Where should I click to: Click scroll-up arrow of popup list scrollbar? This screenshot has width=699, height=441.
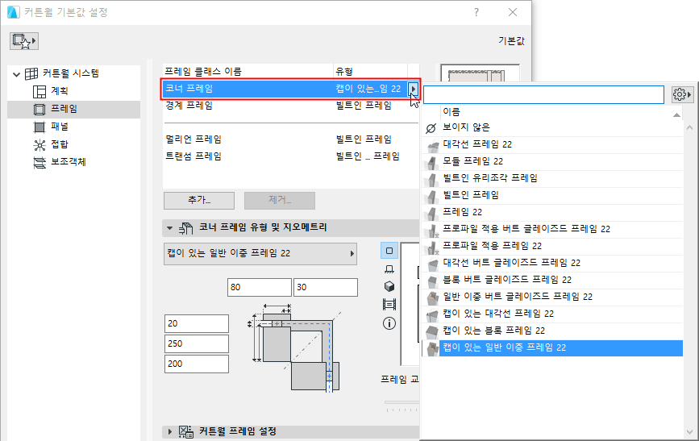(689, 128)
